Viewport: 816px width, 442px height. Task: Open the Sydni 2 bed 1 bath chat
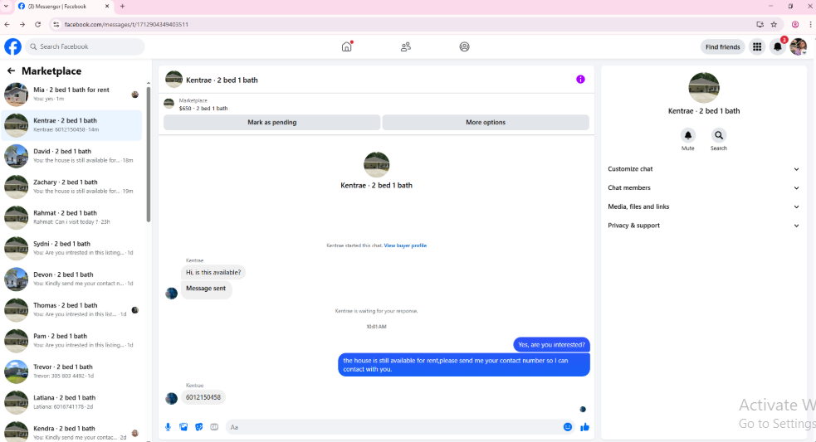72,248
